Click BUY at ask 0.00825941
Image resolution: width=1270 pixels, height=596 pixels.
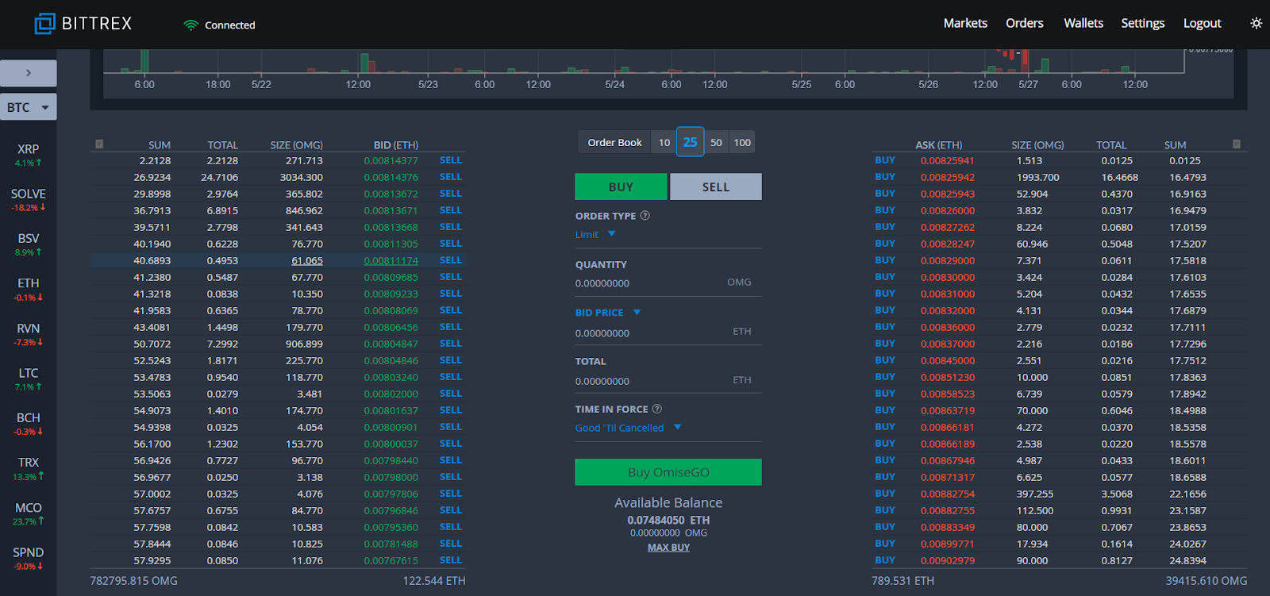click(x=885, y=160)
